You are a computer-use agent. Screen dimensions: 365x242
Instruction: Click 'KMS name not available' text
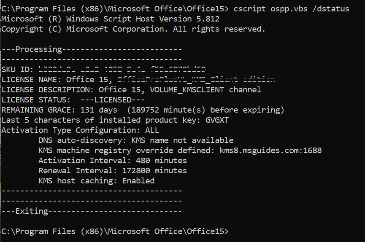point(182,140)
